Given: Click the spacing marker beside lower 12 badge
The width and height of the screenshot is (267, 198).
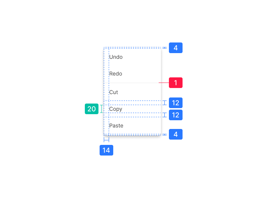Looking at the screenshot, I should pos(164,115).
